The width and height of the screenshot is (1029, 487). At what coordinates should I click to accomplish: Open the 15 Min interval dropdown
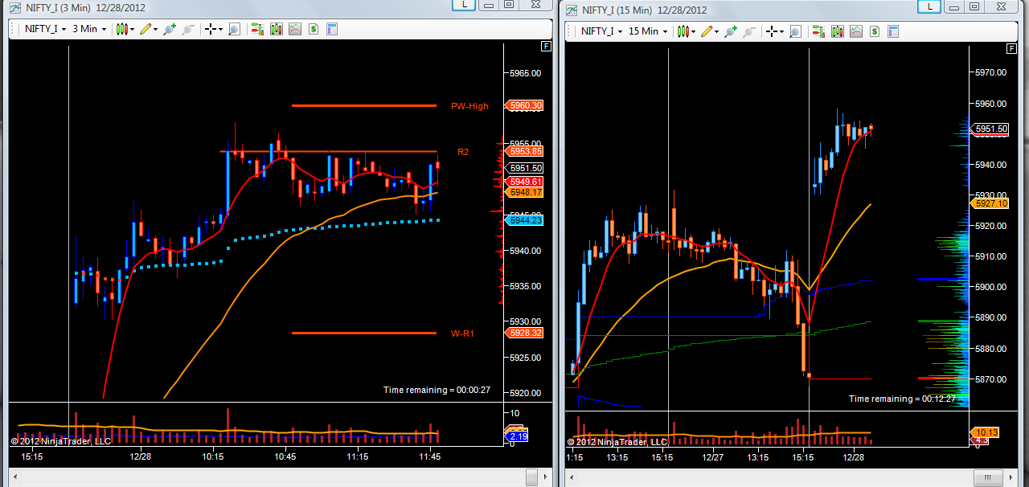[x=648, y=31]
